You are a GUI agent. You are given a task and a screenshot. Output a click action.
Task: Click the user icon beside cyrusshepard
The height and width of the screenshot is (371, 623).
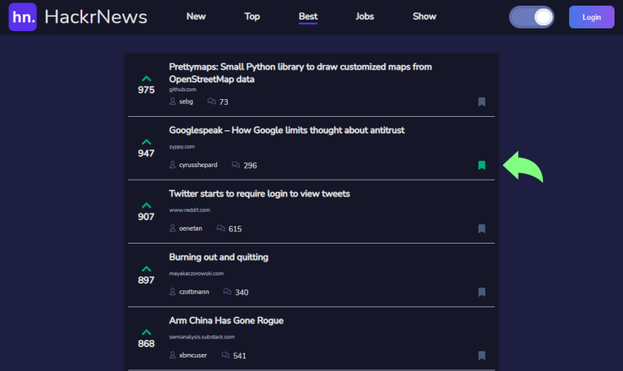(173, 164)
